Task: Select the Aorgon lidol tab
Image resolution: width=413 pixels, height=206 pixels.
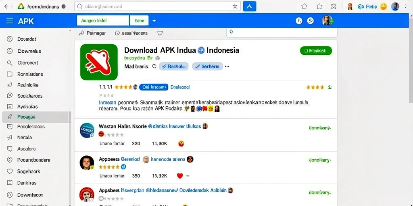Action: tap(103, 21)
